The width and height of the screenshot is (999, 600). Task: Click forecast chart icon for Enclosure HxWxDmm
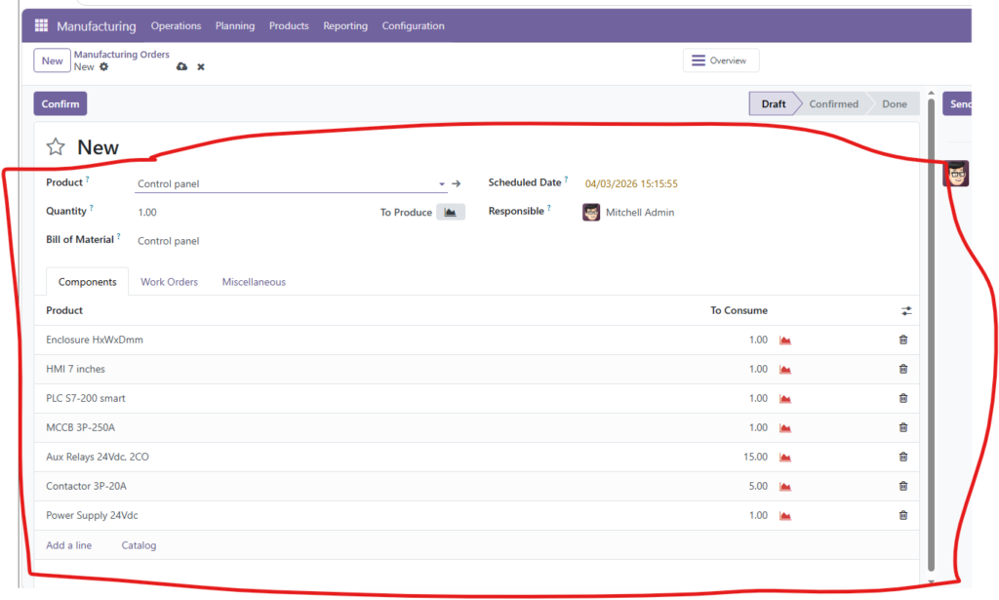point(784,340)
